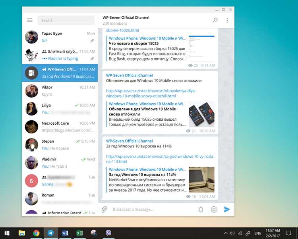Open group chat with Ivanna message
The image size is (298, 239).
(60, 181)
